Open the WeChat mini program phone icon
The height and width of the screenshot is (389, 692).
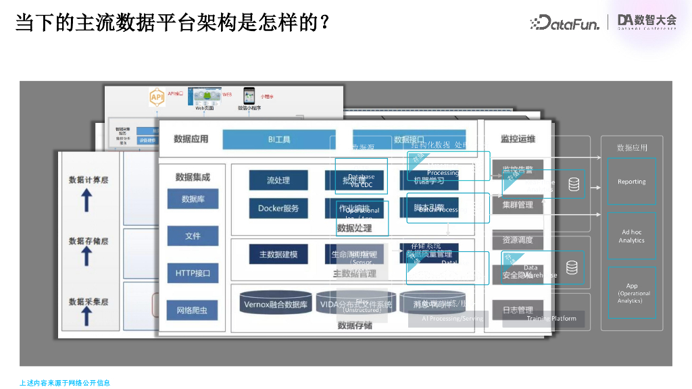(x=249, y=95)
